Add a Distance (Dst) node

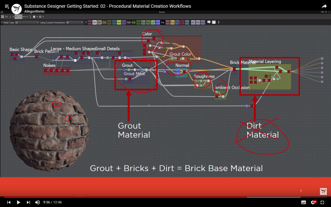[119, 22]
